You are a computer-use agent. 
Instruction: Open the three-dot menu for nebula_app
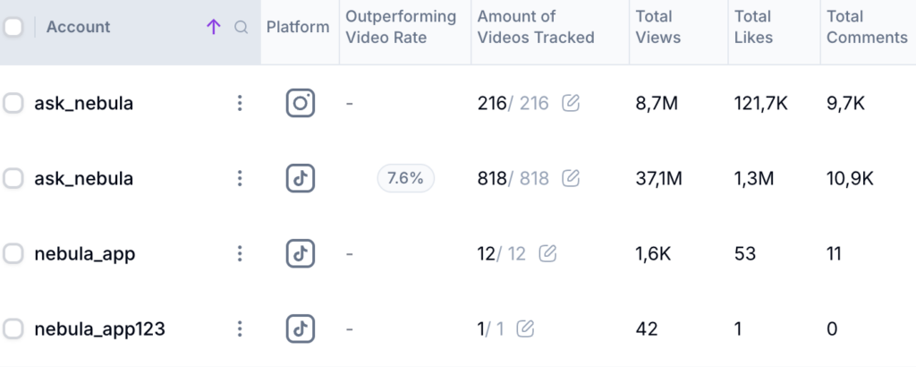click(239, 254)
